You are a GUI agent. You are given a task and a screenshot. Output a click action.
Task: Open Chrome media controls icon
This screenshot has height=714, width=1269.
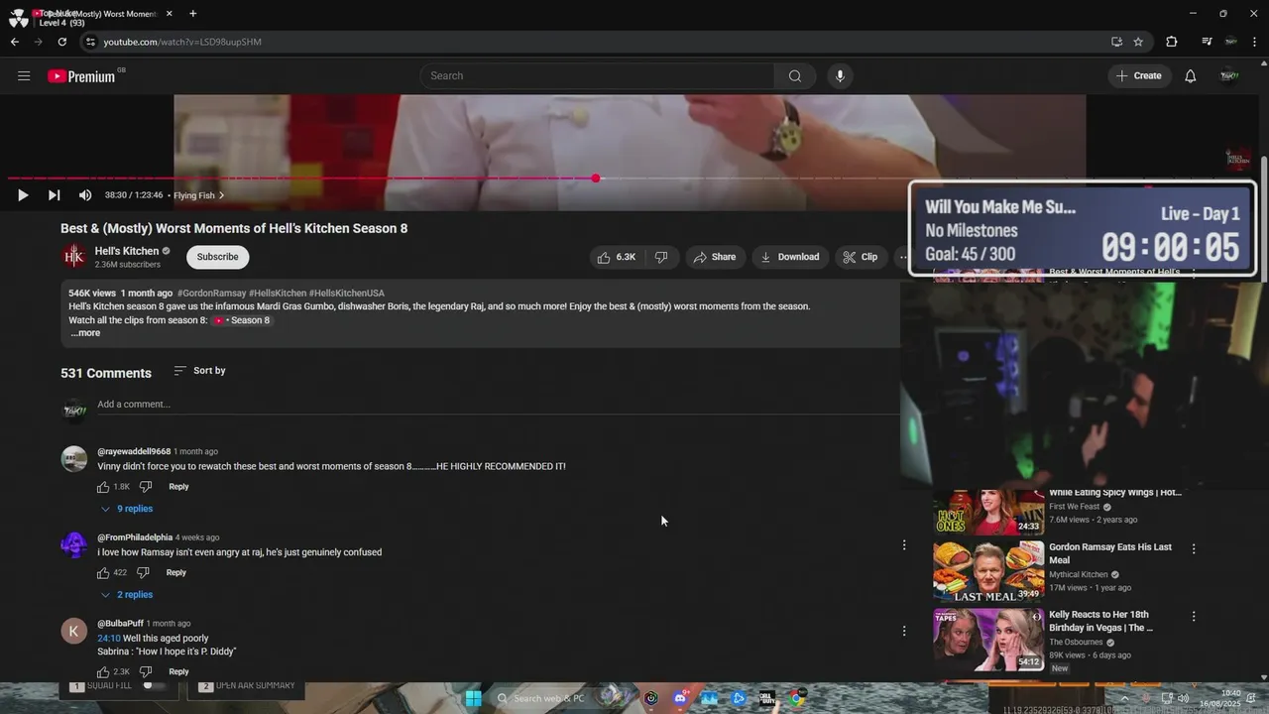point(1207,42)
